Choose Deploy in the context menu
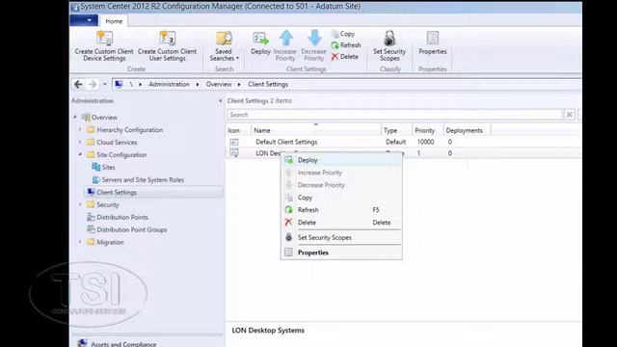Viewport: 617px width, 347px height. (341, 160)
